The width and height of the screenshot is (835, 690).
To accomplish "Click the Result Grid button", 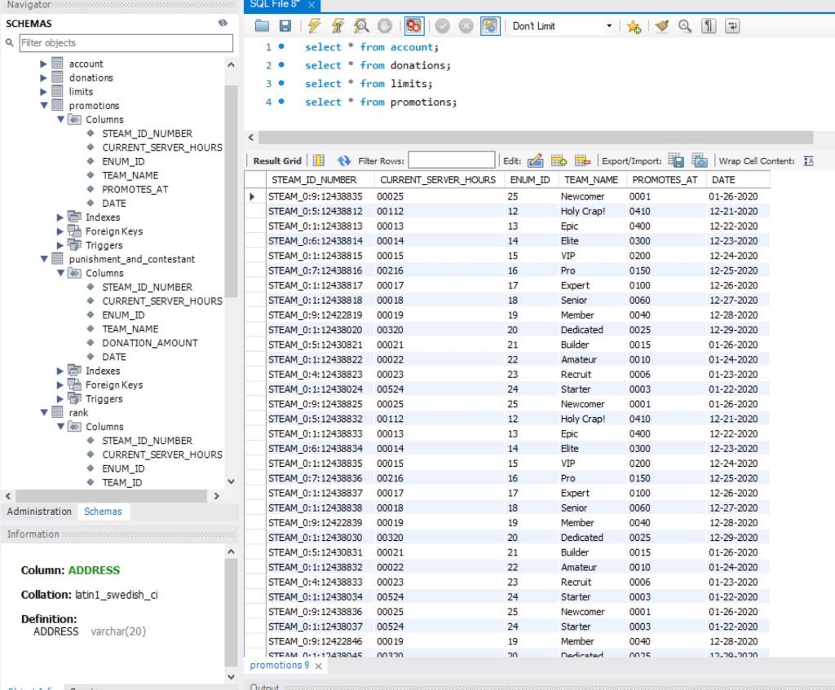I will pos(279,160).
